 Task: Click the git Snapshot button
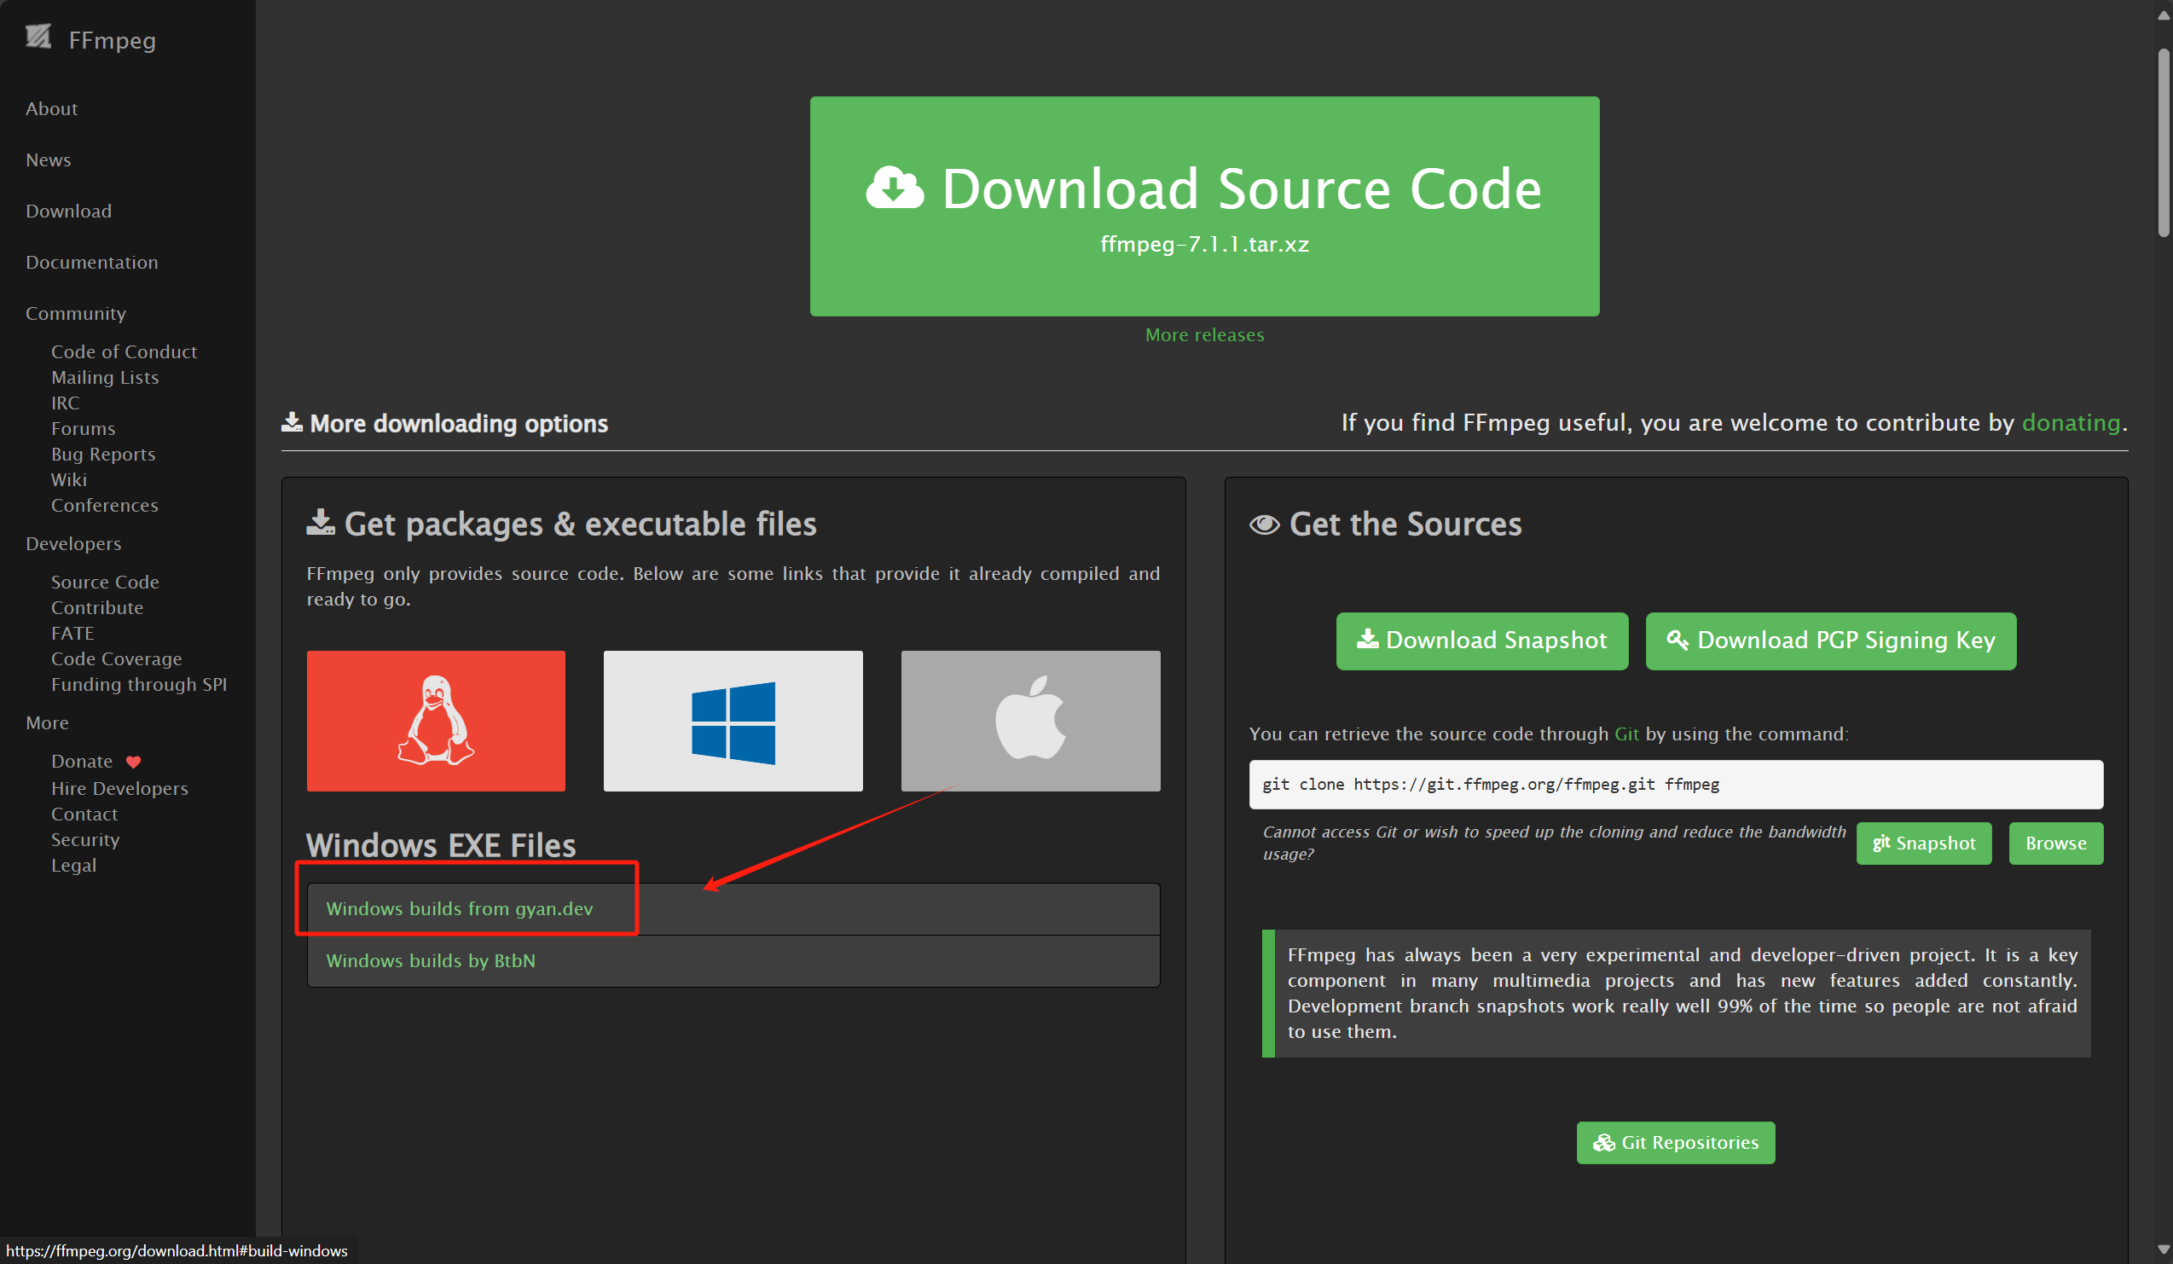click(1923, 843)
